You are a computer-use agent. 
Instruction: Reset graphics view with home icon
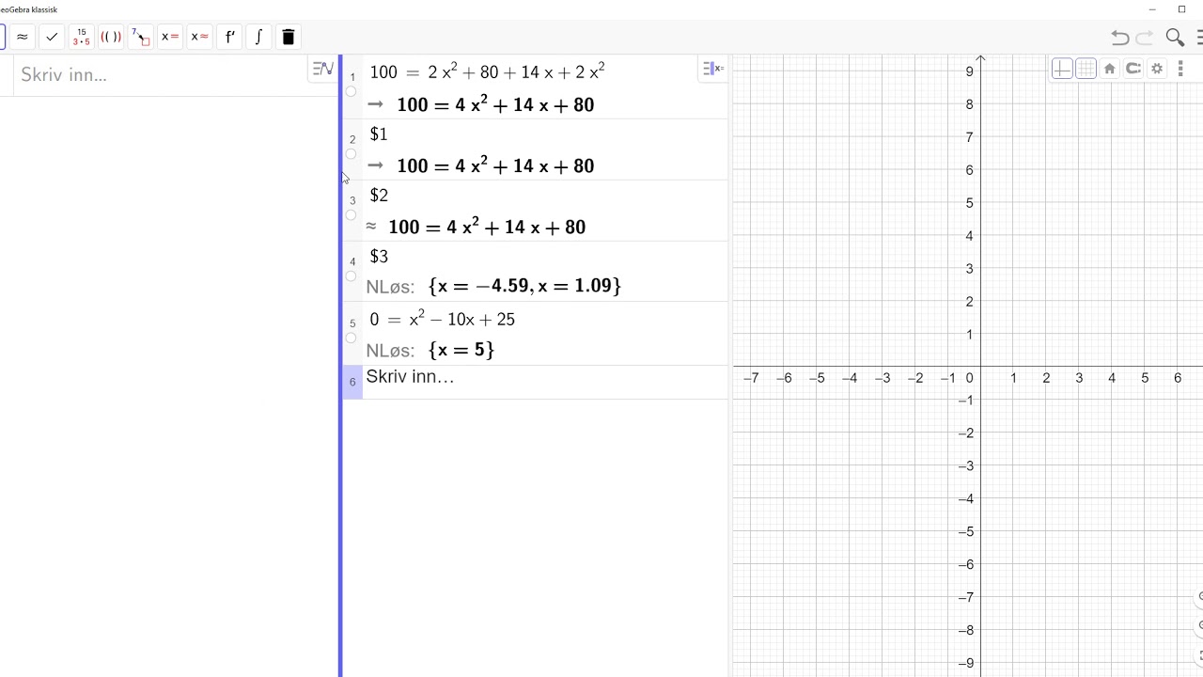point(1109,69)
